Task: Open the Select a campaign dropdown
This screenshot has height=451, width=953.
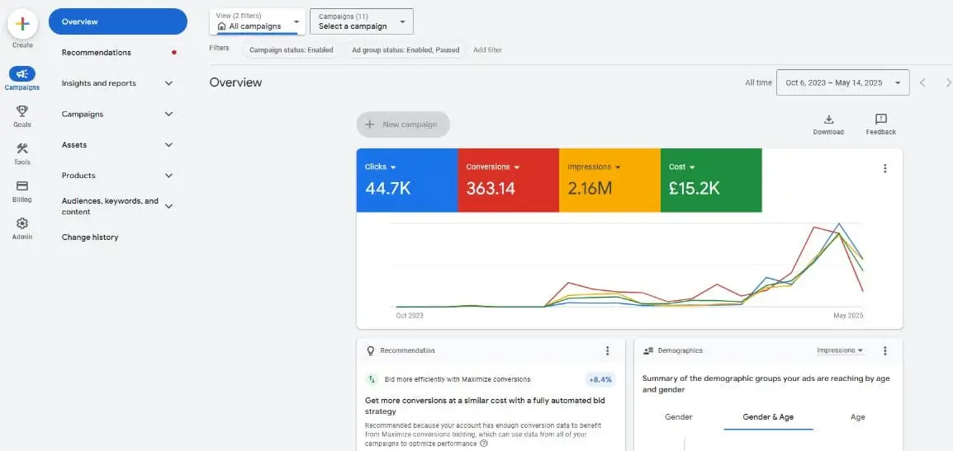Action: tap(362, 21)
